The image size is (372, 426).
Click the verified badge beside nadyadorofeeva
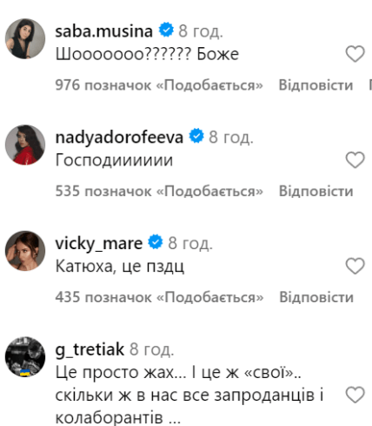tap(196, 136)
